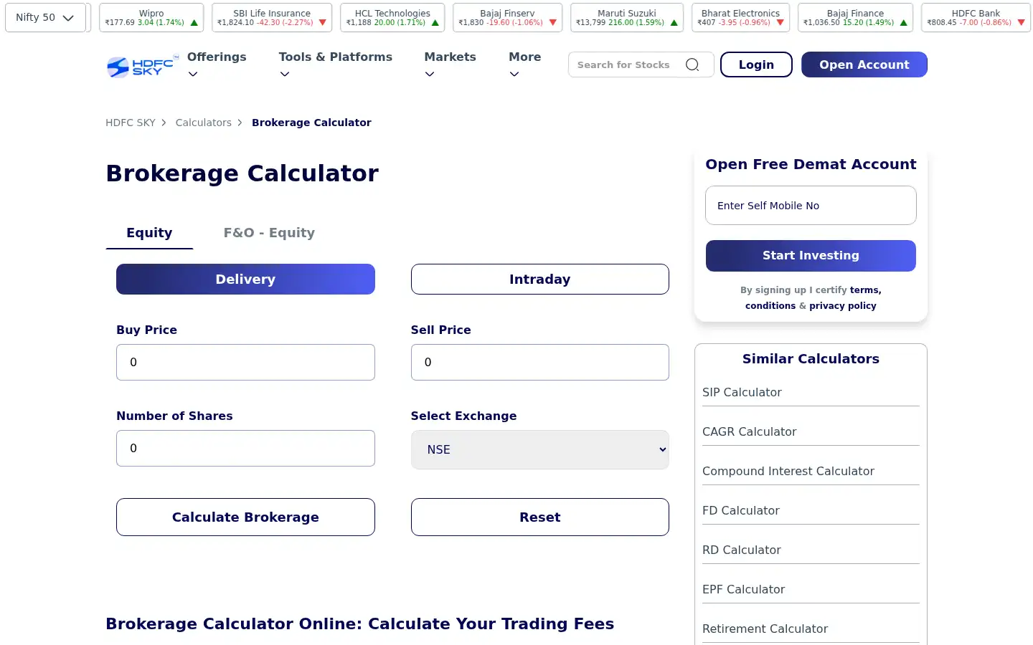The height and width of the screenshot is (645, 1033).
Task: Go to HDFC SKY breadcrumb link
Action: [131, 123]
